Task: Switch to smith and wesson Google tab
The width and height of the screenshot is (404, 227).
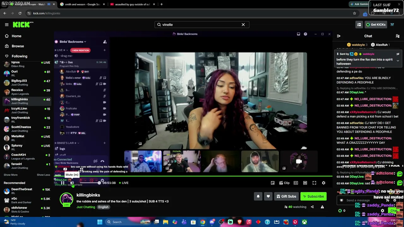Action: 83,4
